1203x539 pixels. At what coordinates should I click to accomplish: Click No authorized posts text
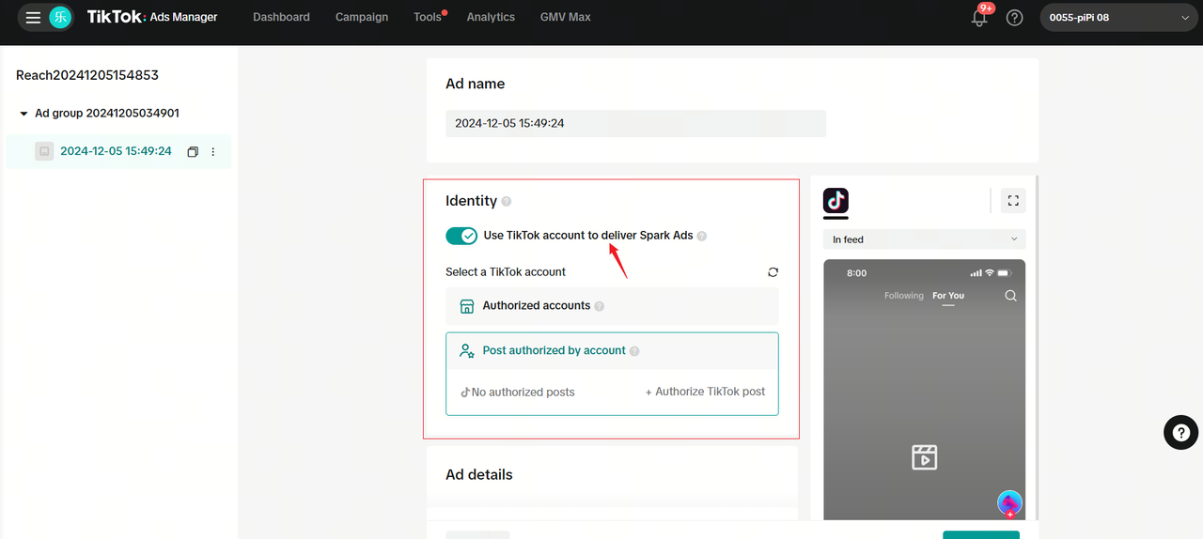(x=523, y=393)
